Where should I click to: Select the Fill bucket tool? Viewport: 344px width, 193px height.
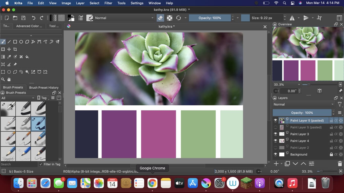point(27,57)
